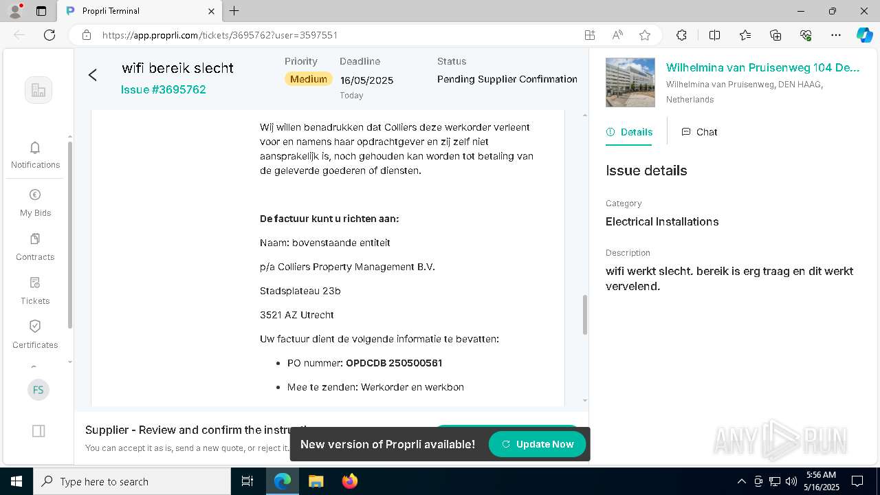Open the app available grid icon in address bar

pyautogui.click(x=590, y=35)
